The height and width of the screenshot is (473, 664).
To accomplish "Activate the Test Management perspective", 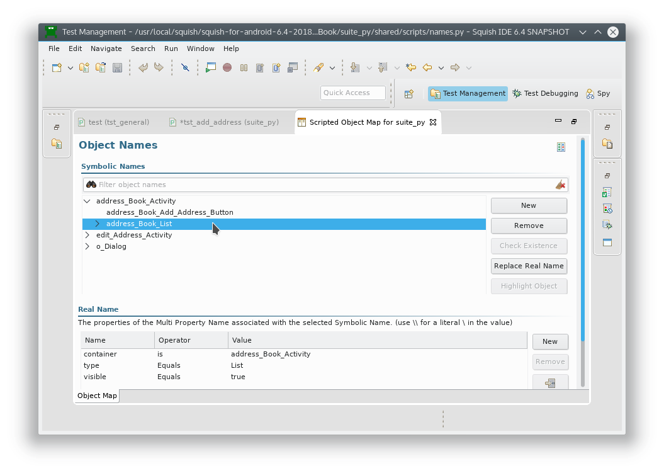I will (468, 93).
